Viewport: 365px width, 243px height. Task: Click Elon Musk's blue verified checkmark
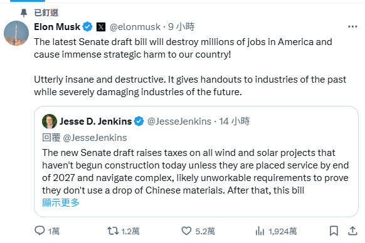[88, 27]
